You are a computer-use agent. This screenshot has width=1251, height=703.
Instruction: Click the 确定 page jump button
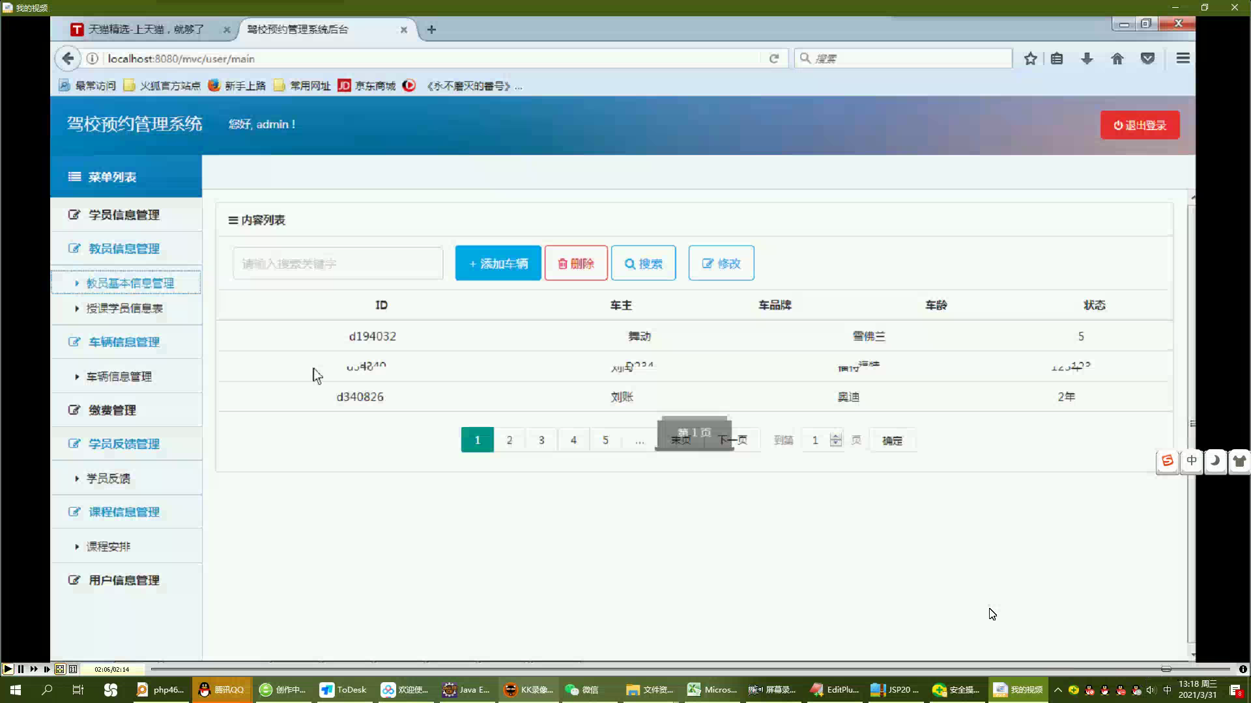tap(892, 441)
